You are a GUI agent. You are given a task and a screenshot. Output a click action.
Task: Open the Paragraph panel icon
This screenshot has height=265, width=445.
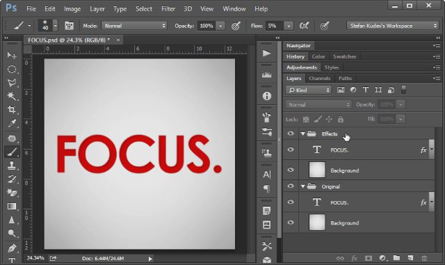(x=266, y=188)
